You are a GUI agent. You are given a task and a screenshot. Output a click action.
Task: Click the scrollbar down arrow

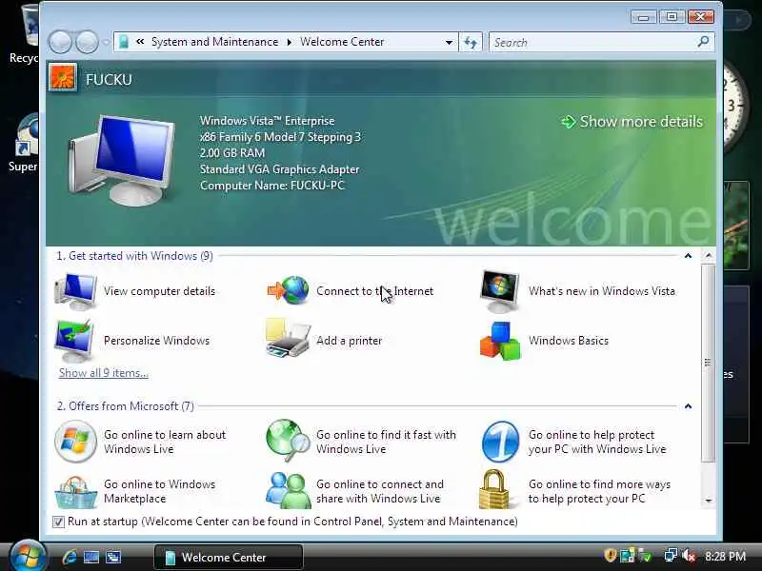point(709,501)
